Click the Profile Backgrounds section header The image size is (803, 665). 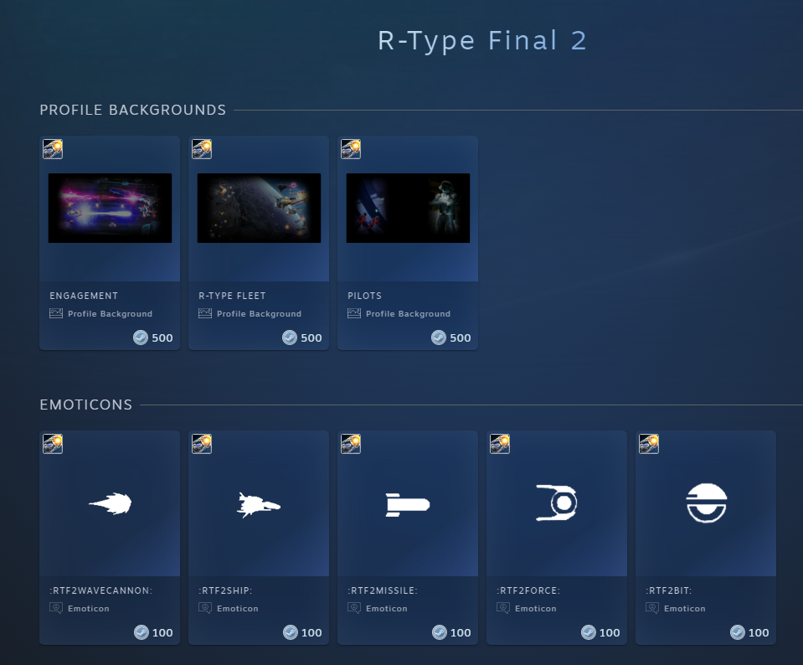(x=133, y=110)
